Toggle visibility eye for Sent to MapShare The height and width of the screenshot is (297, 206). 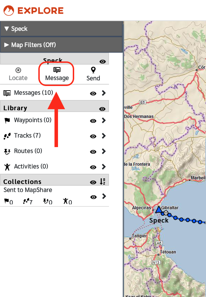[x=93, y=197]
